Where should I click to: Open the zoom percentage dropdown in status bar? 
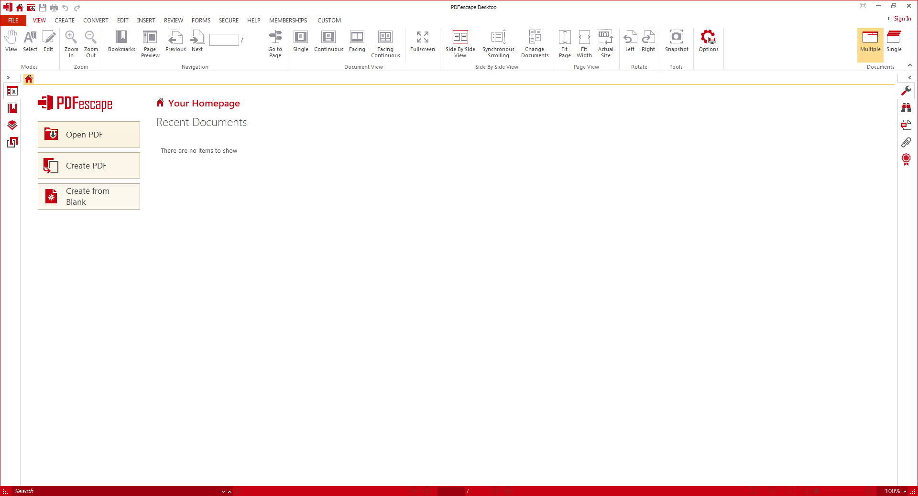[x=905, y=491]
